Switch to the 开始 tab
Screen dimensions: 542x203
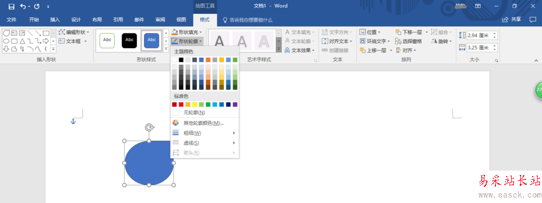coord(34,19)
